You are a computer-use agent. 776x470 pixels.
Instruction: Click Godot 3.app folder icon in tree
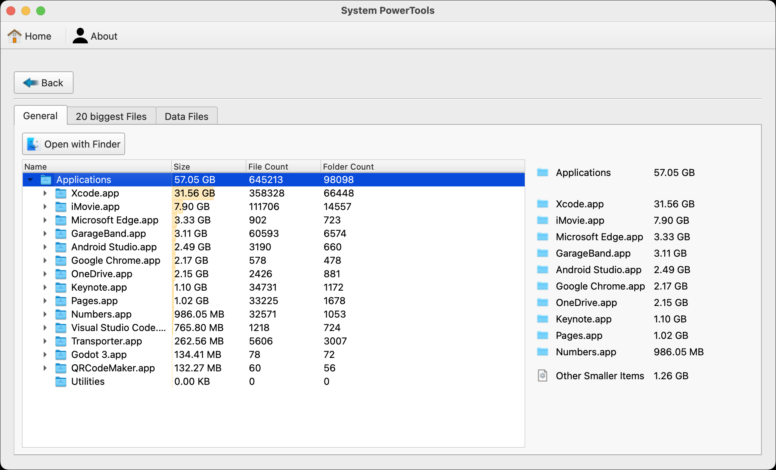[x=61, y=355]
